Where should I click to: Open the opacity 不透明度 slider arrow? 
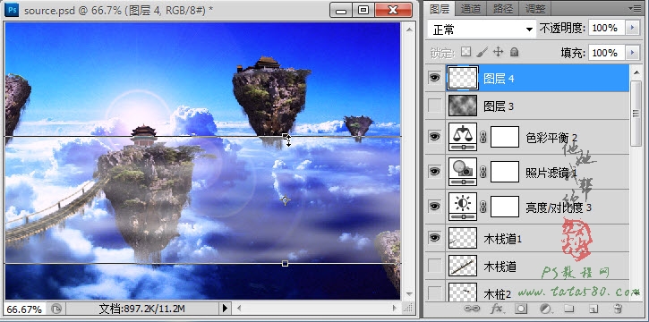click(632, 28)
